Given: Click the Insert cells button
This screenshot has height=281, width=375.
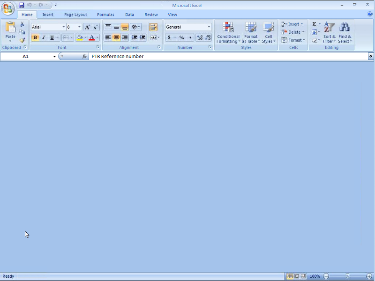Looking at the screenshot, I should [292, 24].
